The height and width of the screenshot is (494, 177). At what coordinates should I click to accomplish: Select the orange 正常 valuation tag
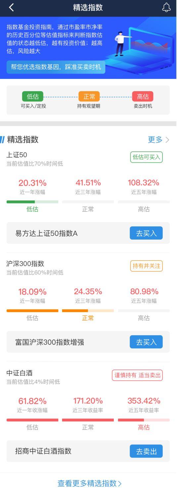coord(89,96)
